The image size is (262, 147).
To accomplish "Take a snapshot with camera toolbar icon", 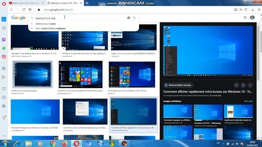I will [x=236, y=10].
